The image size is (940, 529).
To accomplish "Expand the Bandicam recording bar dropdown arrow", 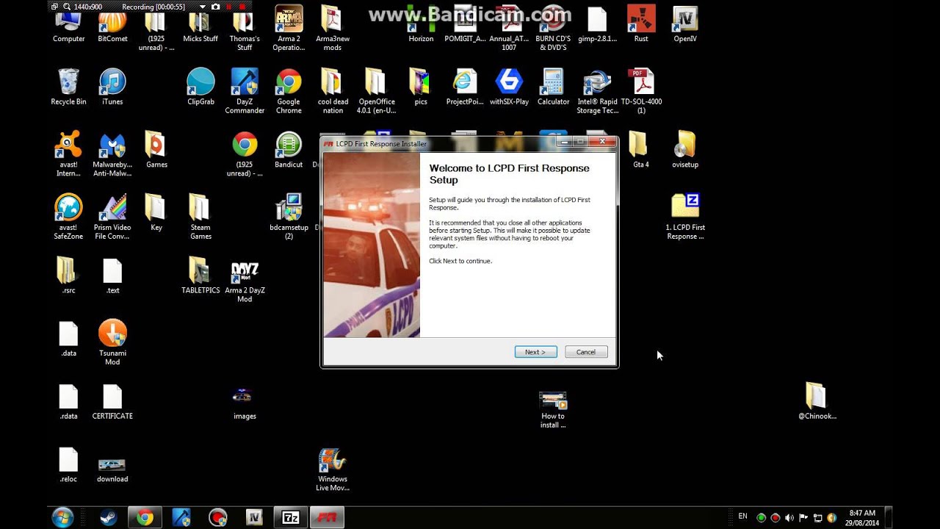I will (x=203, y=7).
